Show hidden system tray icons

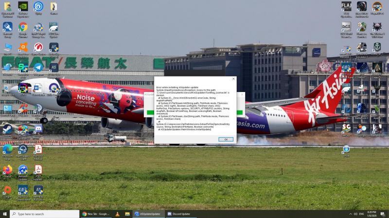pos(351,214)
